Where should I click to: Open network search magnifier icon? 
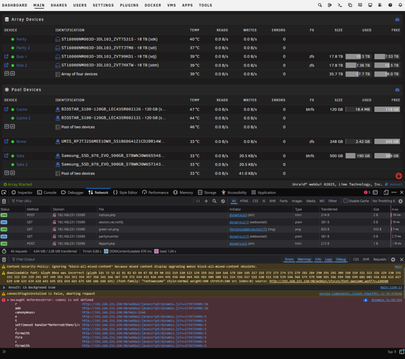(x=214, y=201)
